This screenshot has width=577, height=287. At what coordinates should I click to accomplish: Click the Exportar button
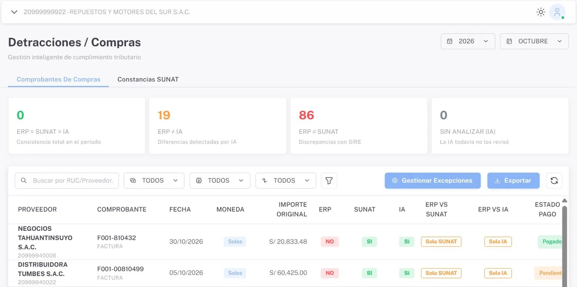click(514, 180)
